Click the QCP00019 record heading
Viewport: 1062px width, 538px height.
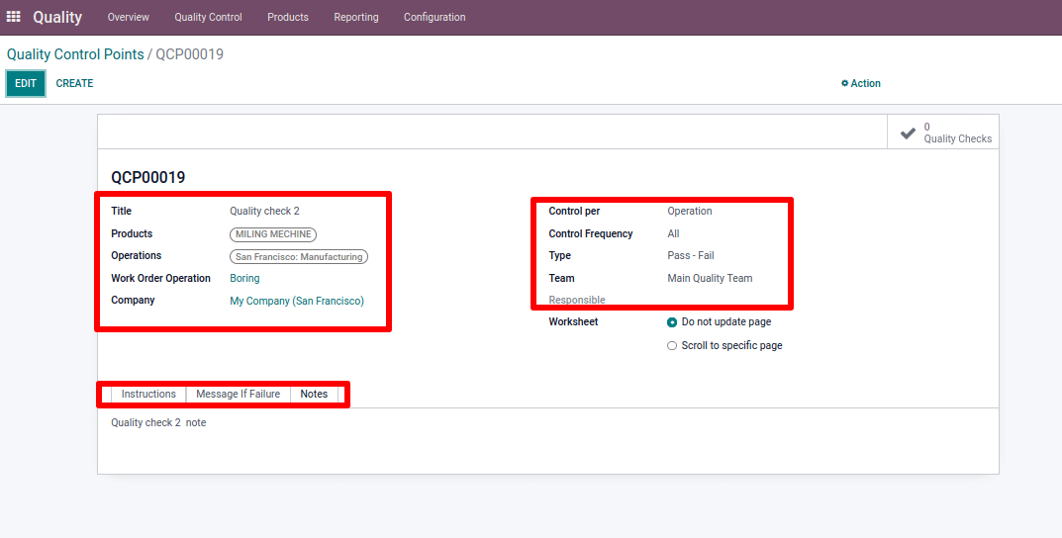[x=148, y=177]
